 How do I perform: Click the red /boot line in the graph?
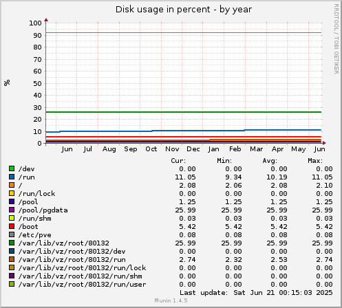tap(184, 137)
